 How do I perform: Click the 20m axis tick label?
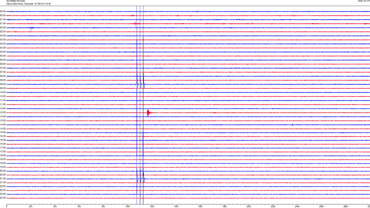[249, 206]
